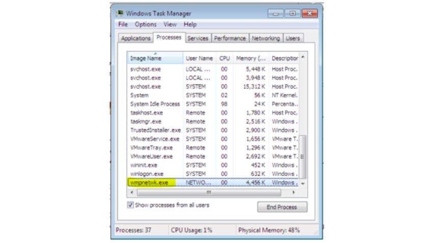Sort processes by CPU column header
Image resolution: width=433 pixels, height=243 pixels.
(x=224, y=58)
